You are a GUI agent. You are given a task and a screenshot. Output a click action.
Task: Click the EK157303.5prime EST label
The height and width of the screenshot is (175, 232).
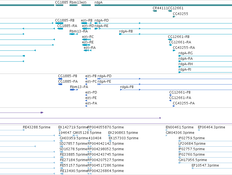124,138
